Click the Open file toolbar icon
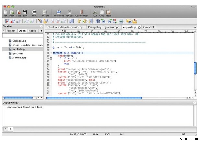The height and width of the screenshot is (142, 203). (x=12, y=12)
